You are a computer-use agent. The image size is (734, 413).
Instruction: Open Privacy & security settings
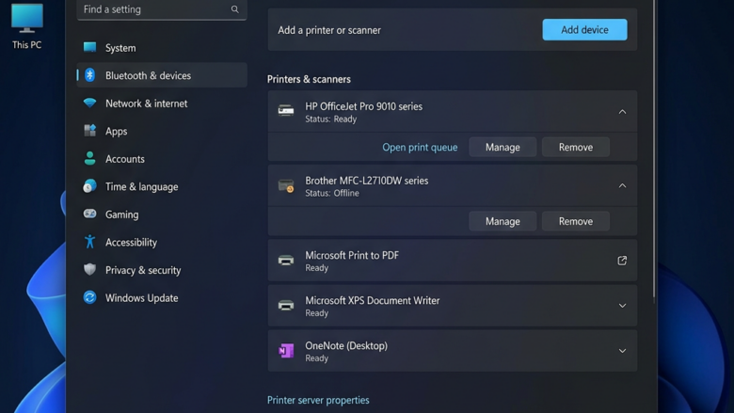point(162,270)
